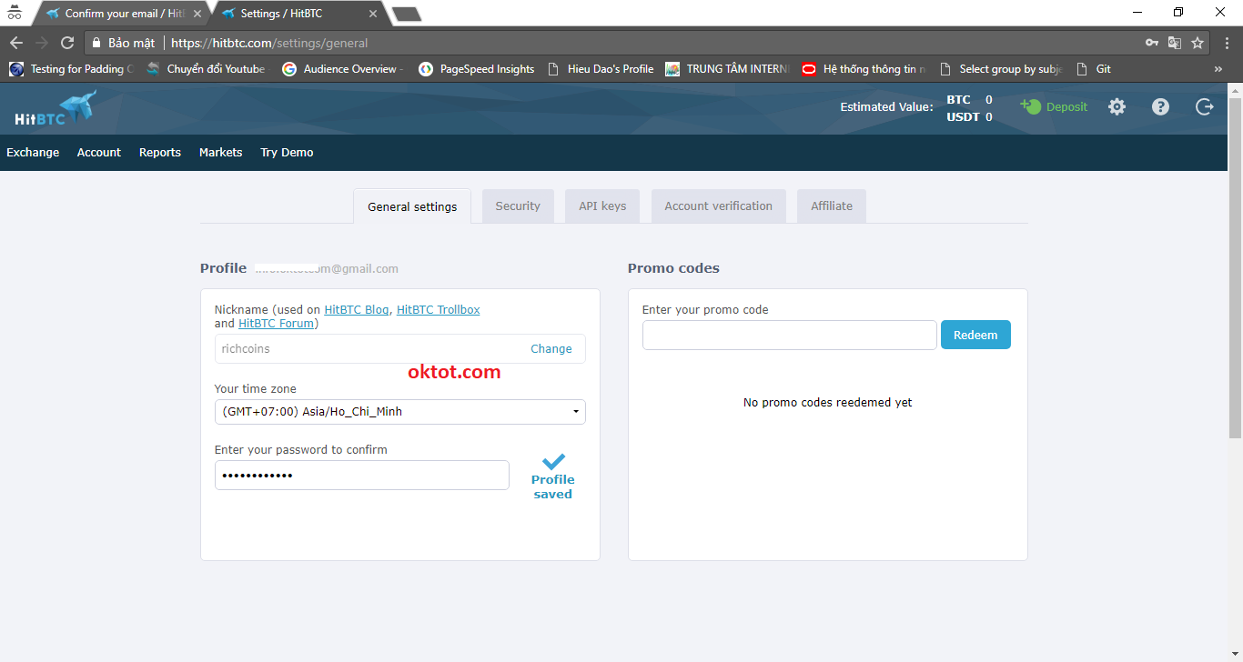Click the HitBTC logo
The width and height of the screenshot is (1243, 662).
coord(55,108)
